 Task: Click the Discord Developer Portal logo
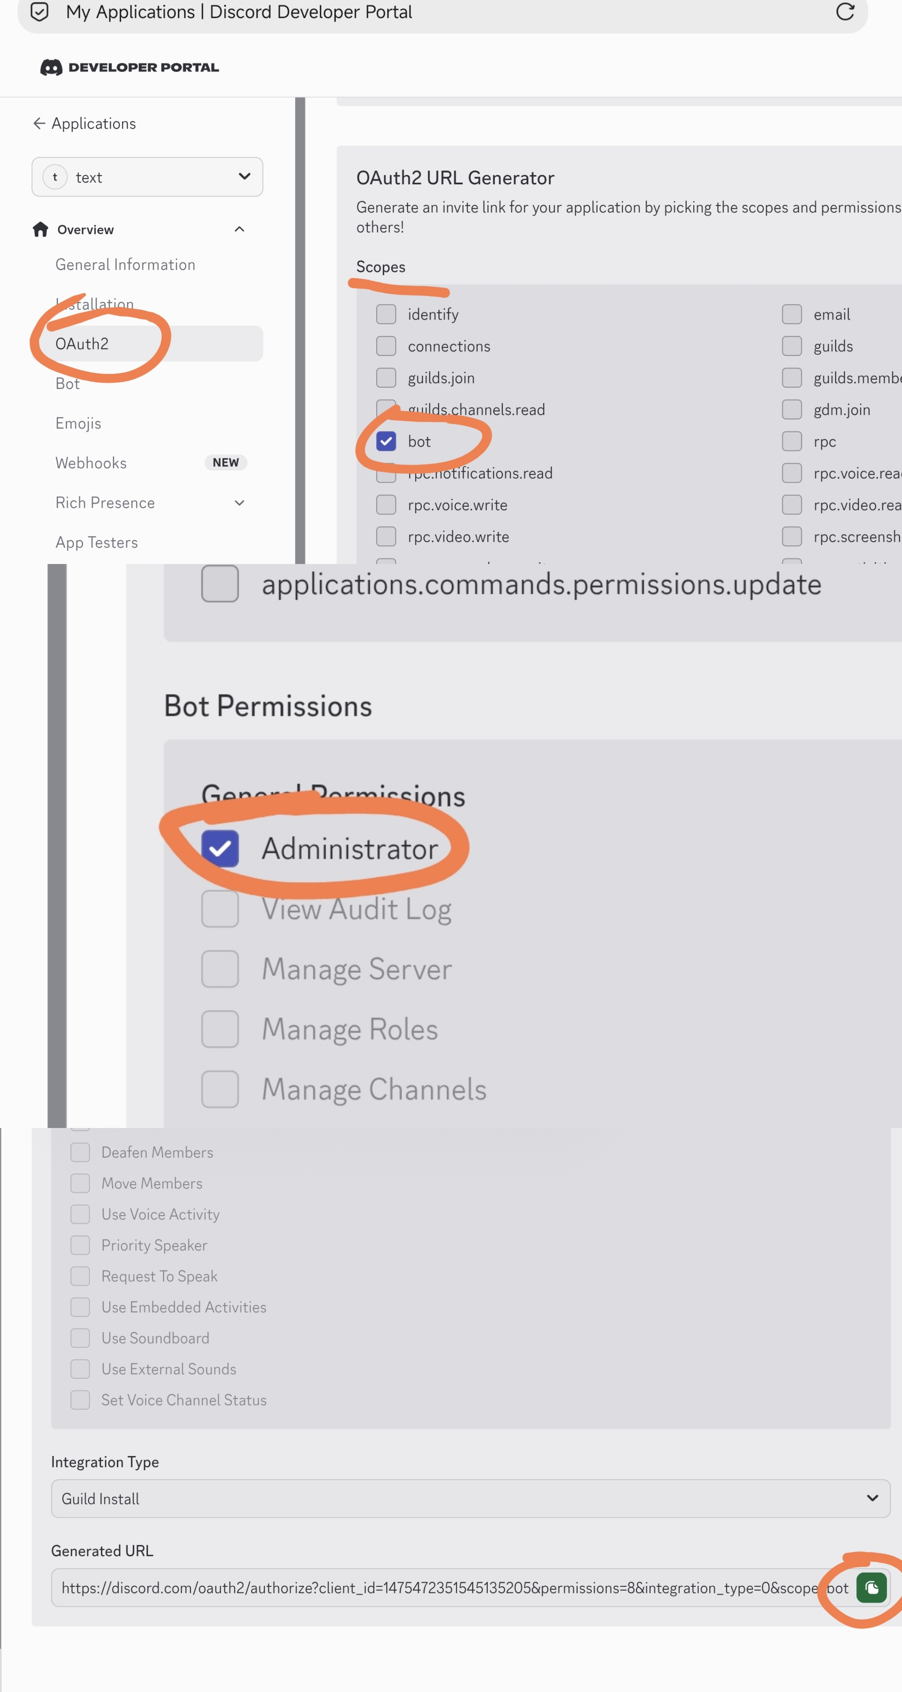[x=129, y=67]
